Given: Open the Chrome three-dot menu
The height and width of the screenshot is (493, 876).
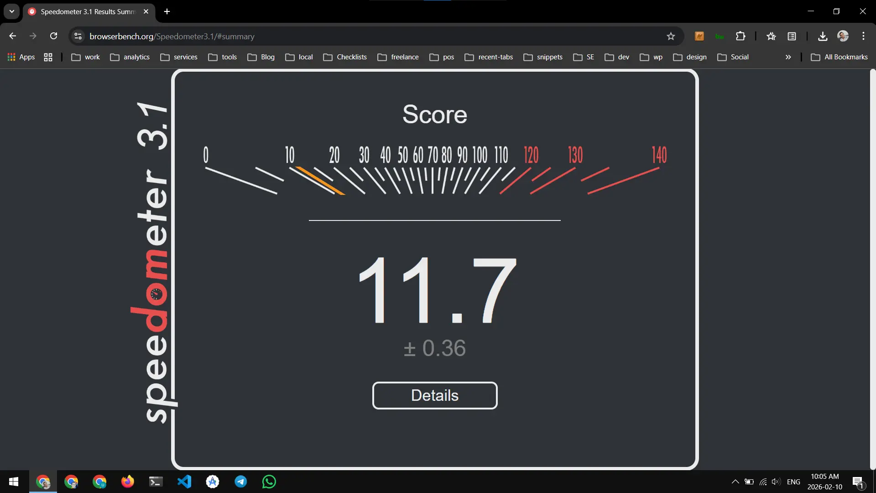Looking at the screenshot, I should pyautogui.click(x=864, y=36).
